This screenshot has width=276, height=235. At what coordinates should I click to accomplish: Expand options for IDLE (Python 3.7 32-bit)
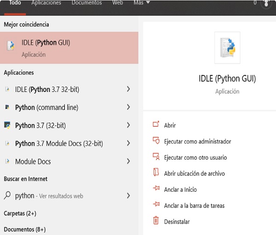(x=128, y=89)
